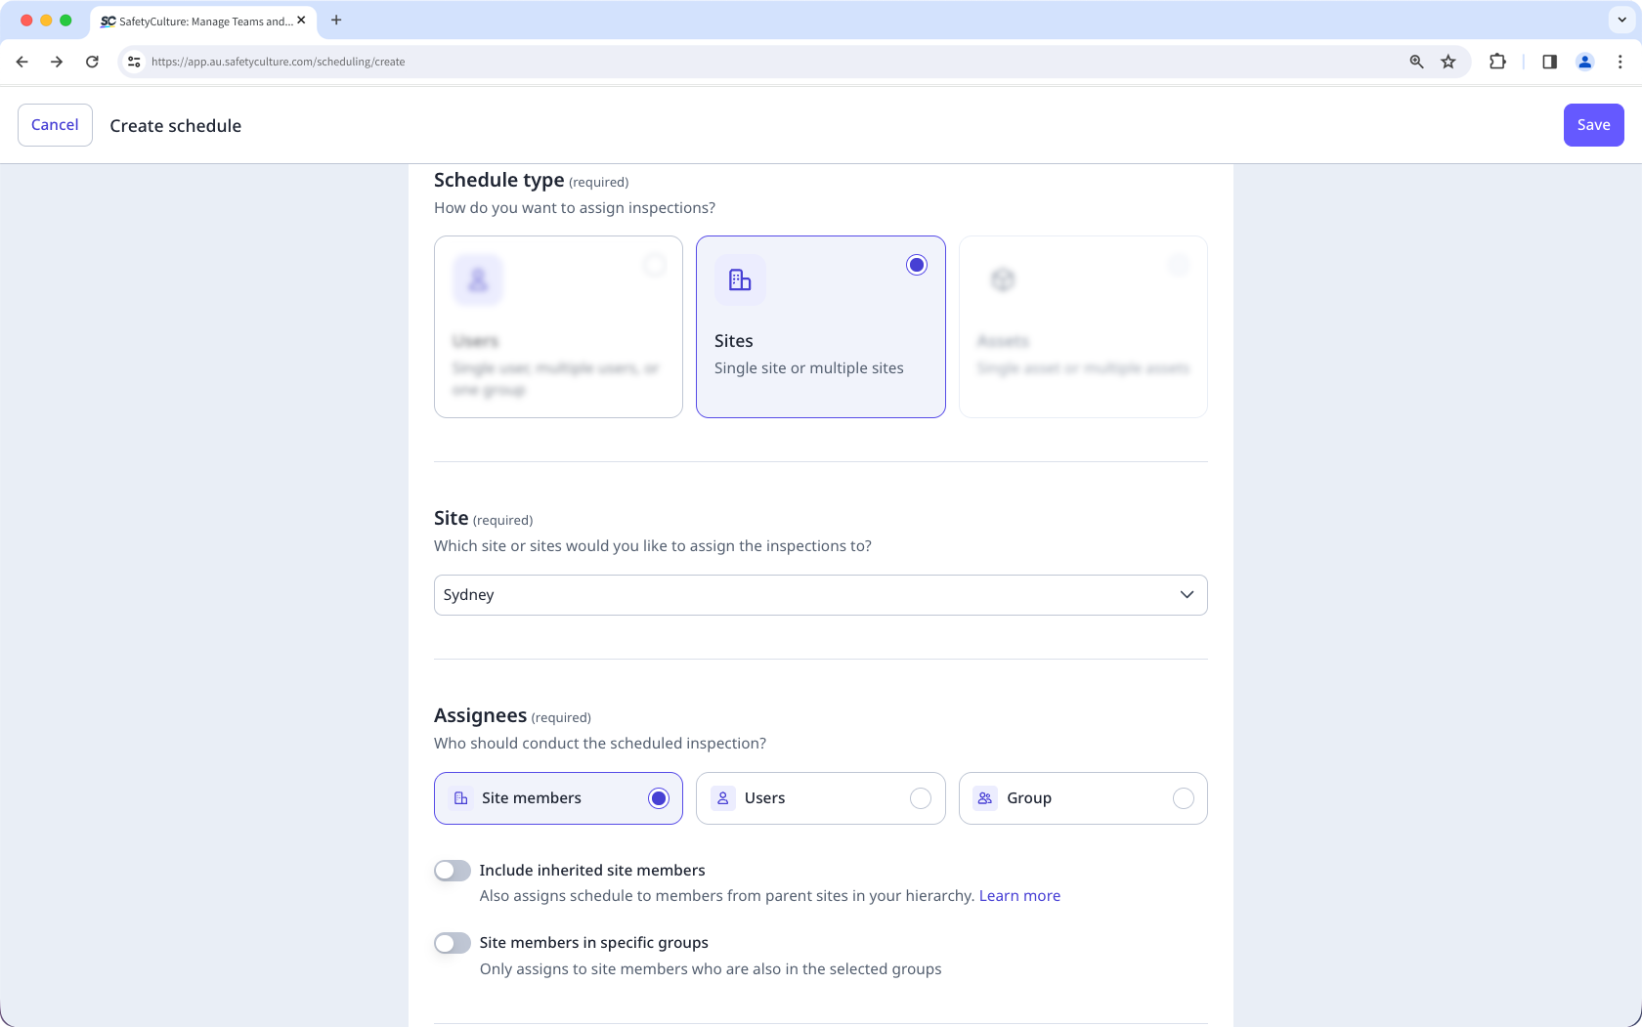Screen dimensions: 1642x1027
Task: Select the Sites schedule type radio button
Action: tap(917, 265)
